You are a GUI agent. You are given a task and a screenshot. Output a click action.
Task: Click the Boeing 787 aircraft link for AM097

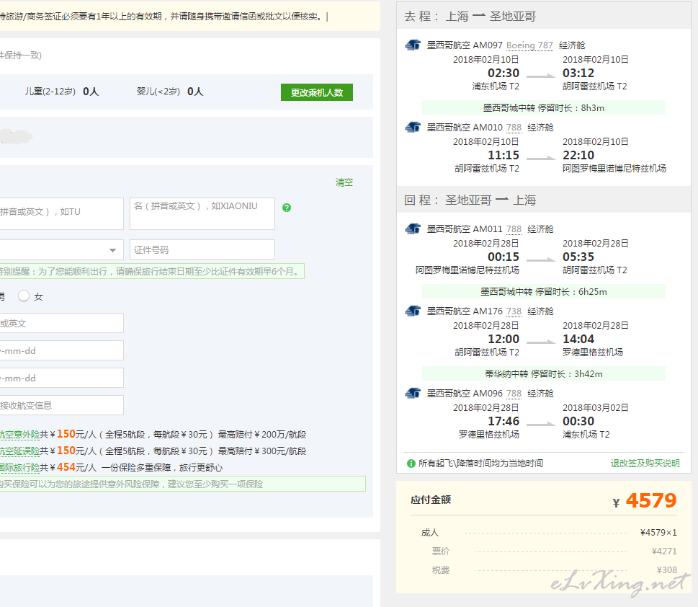(529, 45)
